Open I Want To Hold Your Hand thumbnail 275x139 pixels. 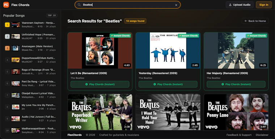tap(168, 112)
